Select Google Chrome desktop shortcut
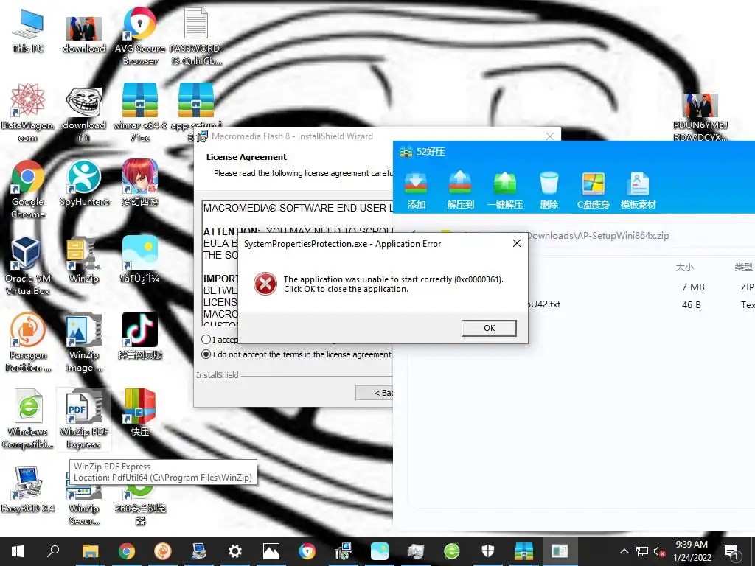Viewport: 755px width, 566px height. click(28, 189)
